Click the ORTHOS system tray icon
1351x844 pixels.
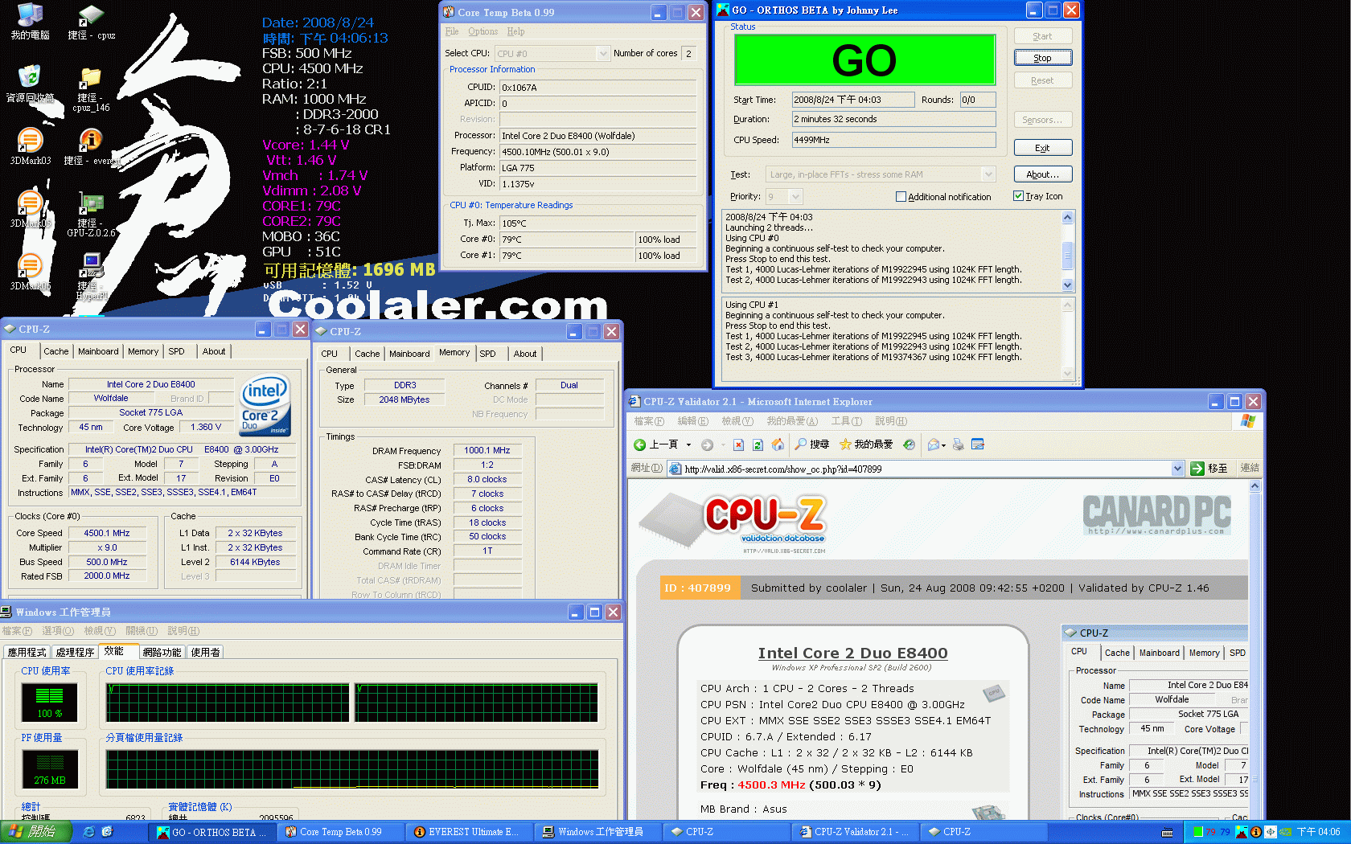[x=1242, y=832]
